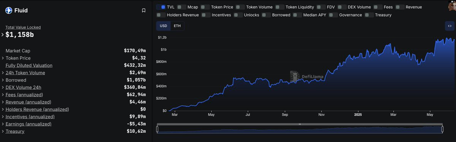
Task: Click the $1,2b y-axis label
Action: [x=162, y=37]
